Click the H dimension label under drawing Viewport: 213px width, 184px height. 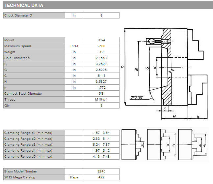coord(174,117)
